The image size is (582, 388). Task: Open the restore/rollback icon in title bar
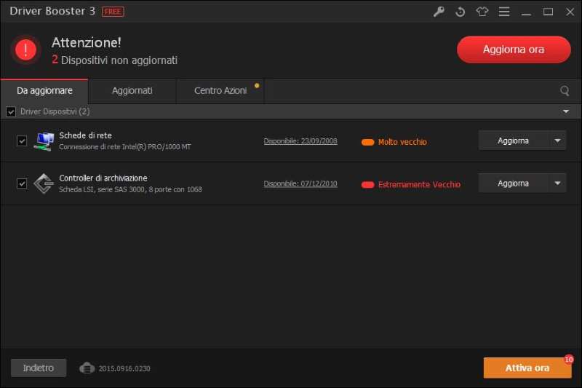[x=460, y=12]
